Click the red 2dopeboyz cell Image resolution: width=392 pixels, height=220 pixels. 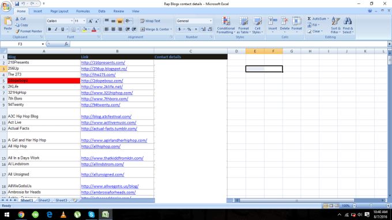[x=44, y=81]
